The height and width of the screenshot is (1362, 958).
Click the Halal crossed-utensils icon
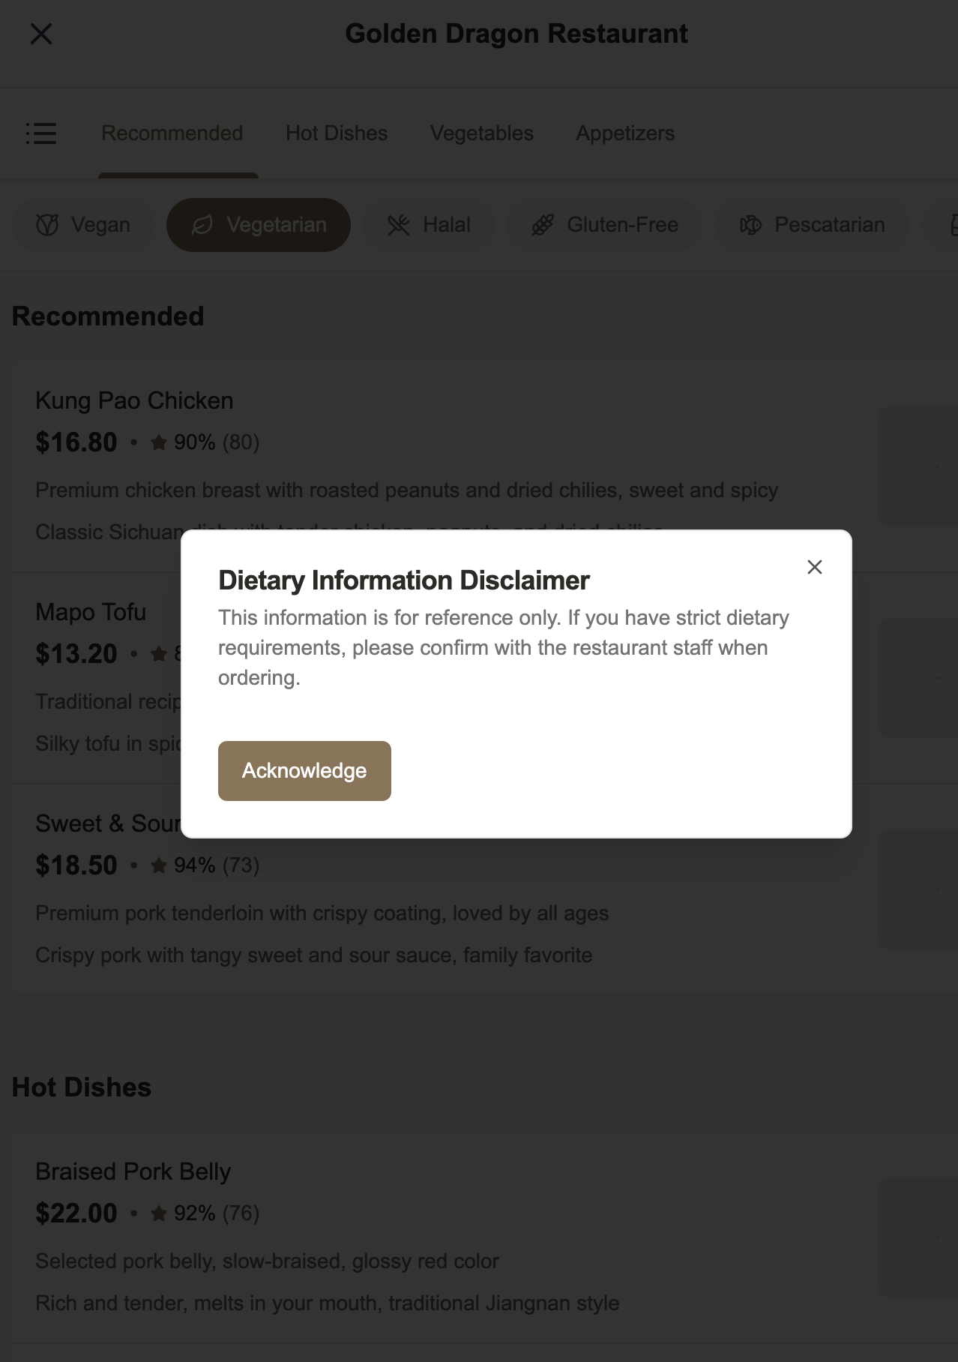(399, 225)
